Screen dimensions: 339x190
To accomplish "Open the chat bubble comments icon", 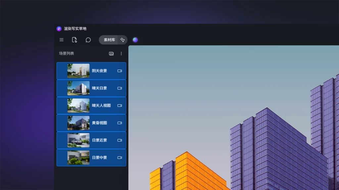I will click(x=88, y=40).
